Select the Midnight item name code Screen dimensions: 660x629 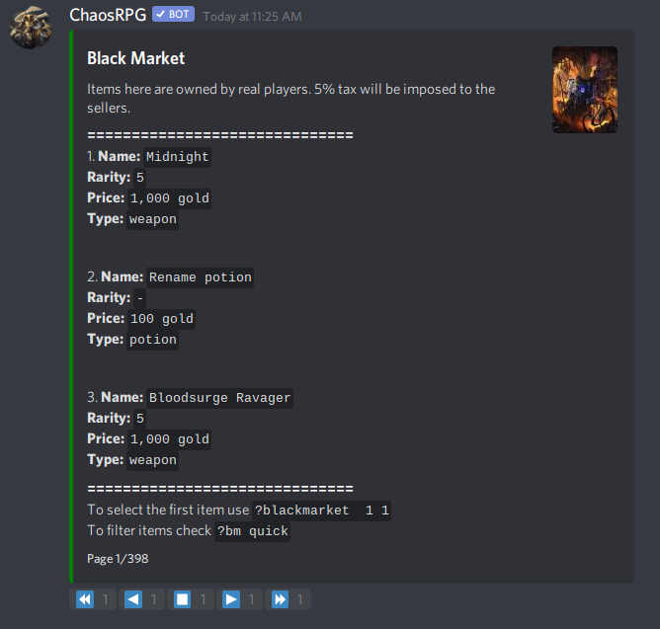tap(177, 157)
